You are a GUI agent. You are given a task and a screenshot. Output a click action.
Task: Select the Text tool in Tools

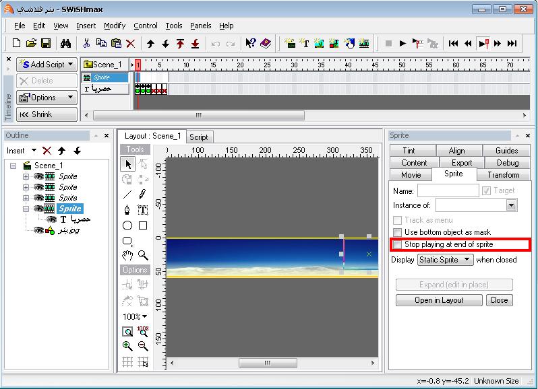coord(143,210)
